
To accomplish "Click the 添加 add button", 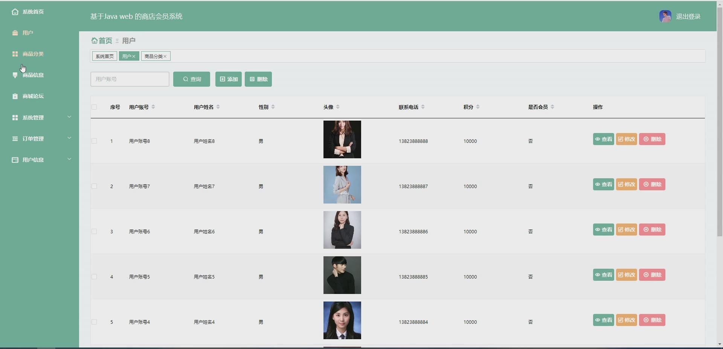I will pyautogui.click(x=229, y=79).
